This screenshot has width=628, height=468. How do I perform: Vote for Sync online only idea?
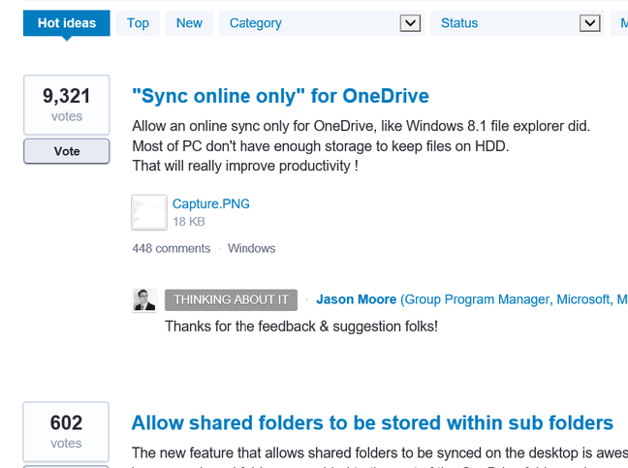tap(67, 151)
